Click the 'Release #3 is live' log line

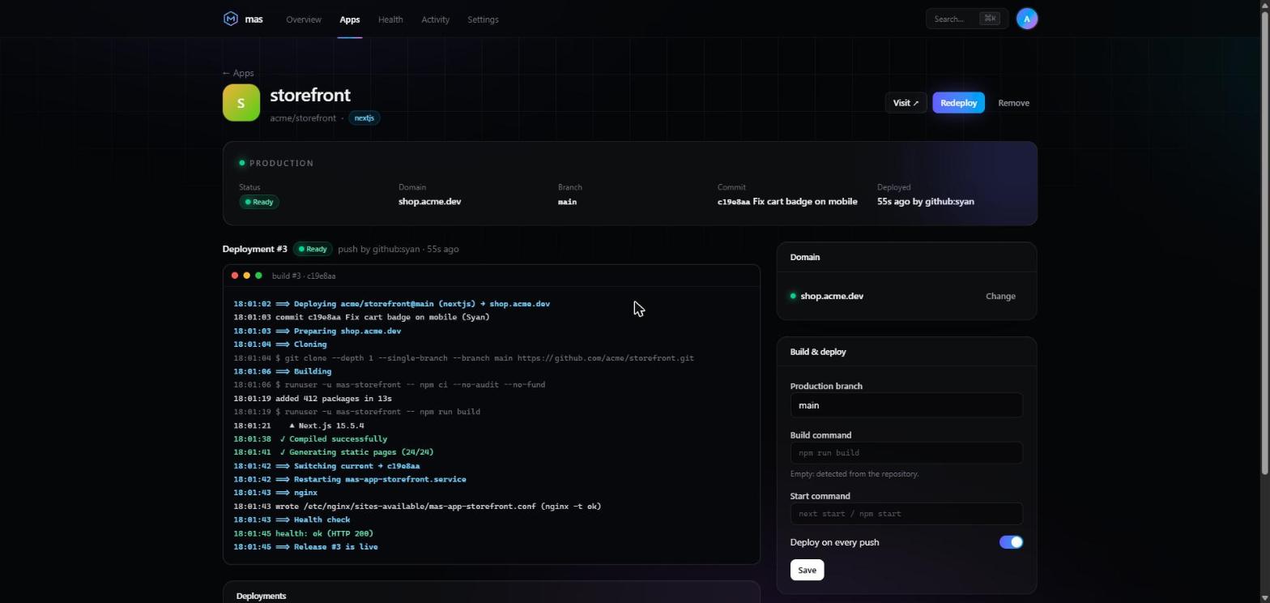[x=306, y=547]
